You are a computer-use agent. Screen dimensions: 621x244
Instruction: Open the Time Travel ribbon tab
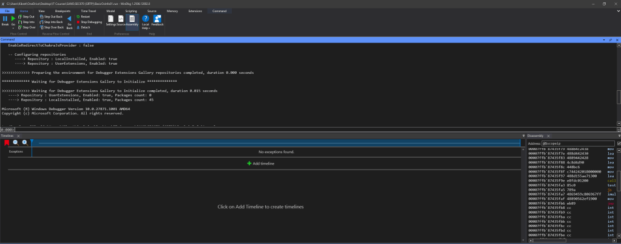point(89,11)
